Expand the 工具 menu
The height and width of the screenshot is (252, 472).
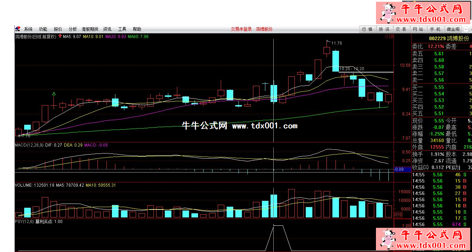point(122,29)
